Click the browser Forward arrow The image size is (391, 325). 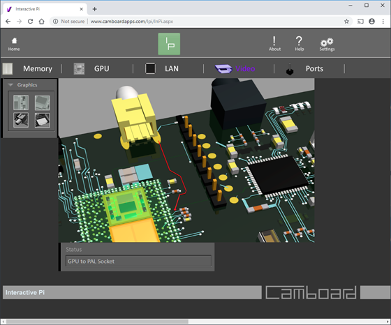pos(20,22)
